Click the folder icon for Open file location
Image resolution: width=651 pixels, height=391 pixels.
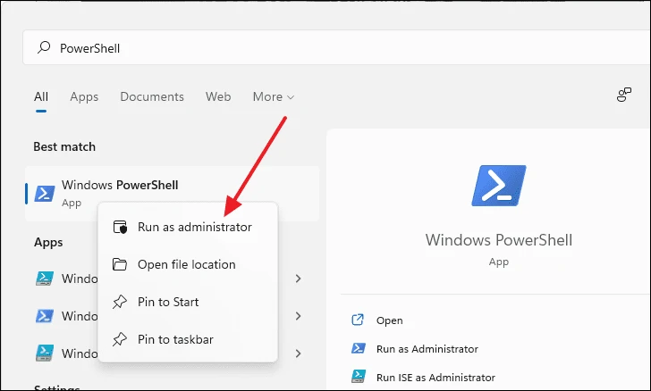click(x=120, y=264)
